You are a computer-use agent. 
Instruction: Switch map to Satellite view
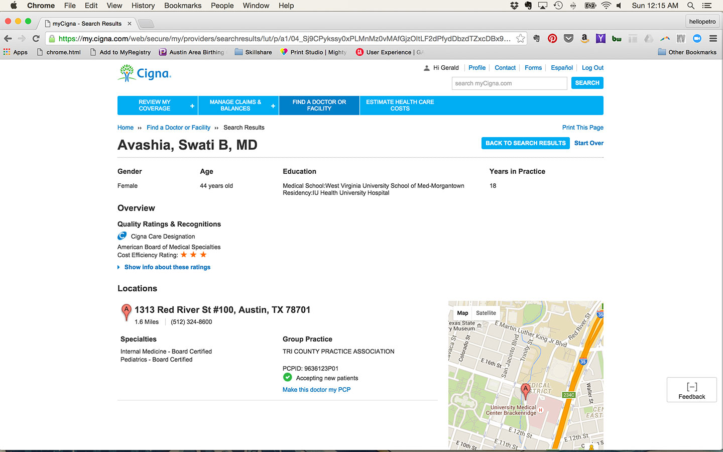pos(486,313)
